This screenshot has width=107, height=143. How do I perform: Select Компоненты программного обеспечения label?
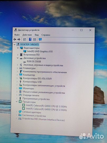point(45,72)
